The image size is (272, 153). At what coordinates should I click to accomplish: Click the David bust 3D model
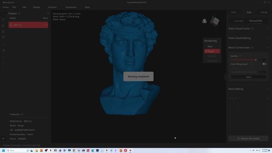point(130,63)
